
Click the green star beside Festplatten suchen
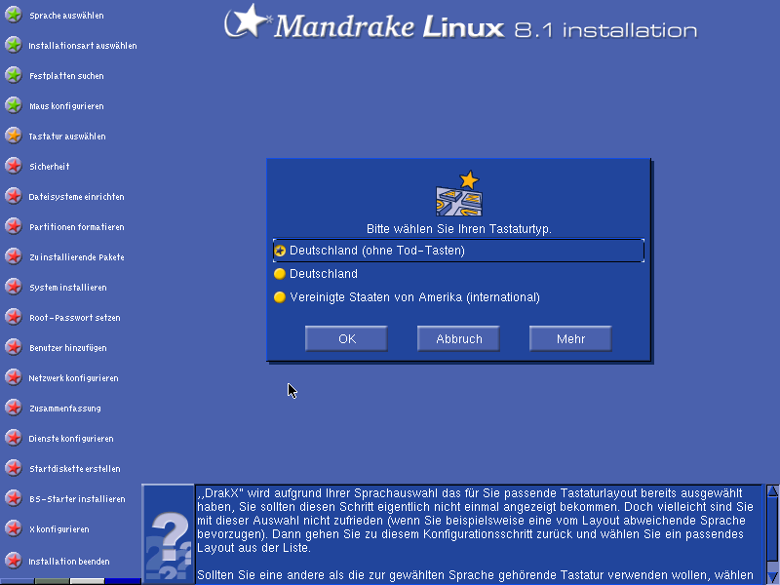[14, 76]
